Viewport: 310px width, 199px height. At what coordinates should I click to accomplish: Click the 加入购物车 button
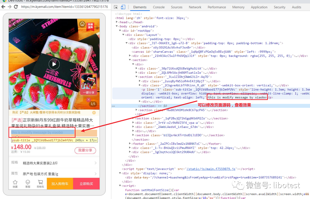(60, 184)
